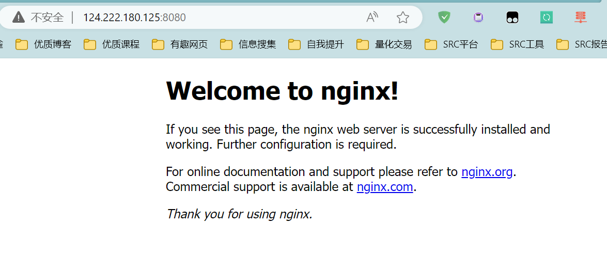
Task: Click the not-secure warning triangle icon
Action: tap(18, 18)
